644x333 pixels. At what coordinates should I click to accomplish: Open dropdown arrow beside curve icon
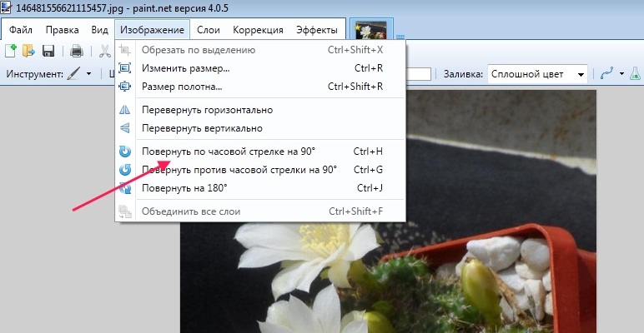tap(621, 74)
